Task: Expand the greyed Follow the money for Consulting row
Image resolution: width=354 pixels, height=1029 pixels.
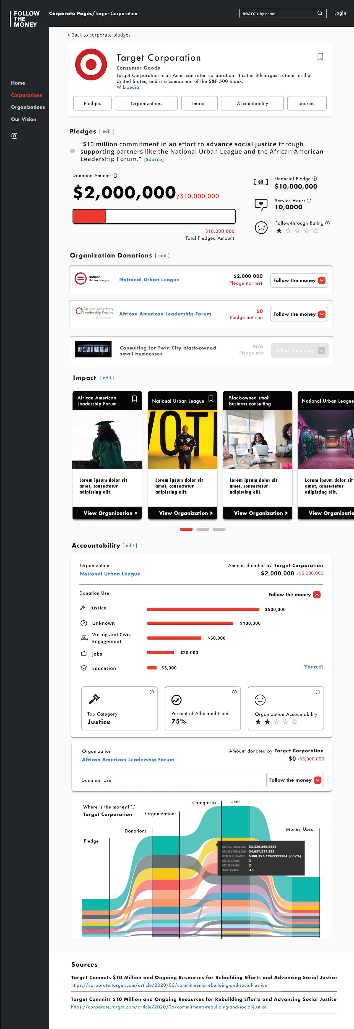Action: pos(300,350)
